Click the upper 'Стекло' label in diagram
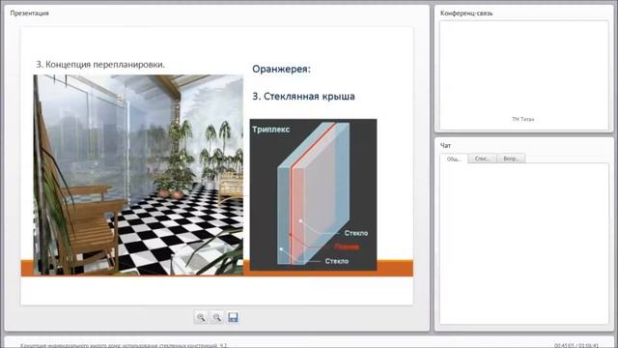This screenshot has height=348, width=618. click(x=356, y=233)
